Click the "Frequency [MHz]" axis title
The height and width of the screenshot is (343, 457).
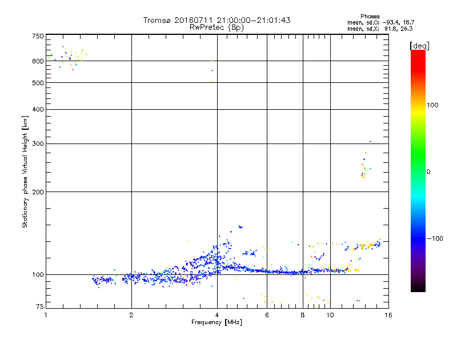tap(217, 322)
